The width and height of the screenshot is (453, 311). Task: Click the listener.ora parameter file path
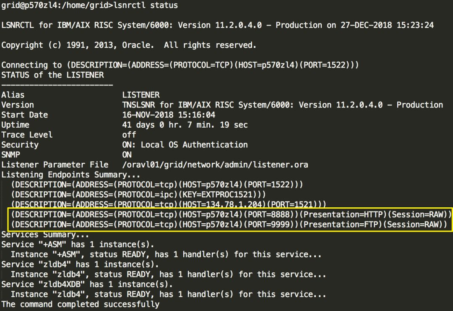(x=215, y=165)
